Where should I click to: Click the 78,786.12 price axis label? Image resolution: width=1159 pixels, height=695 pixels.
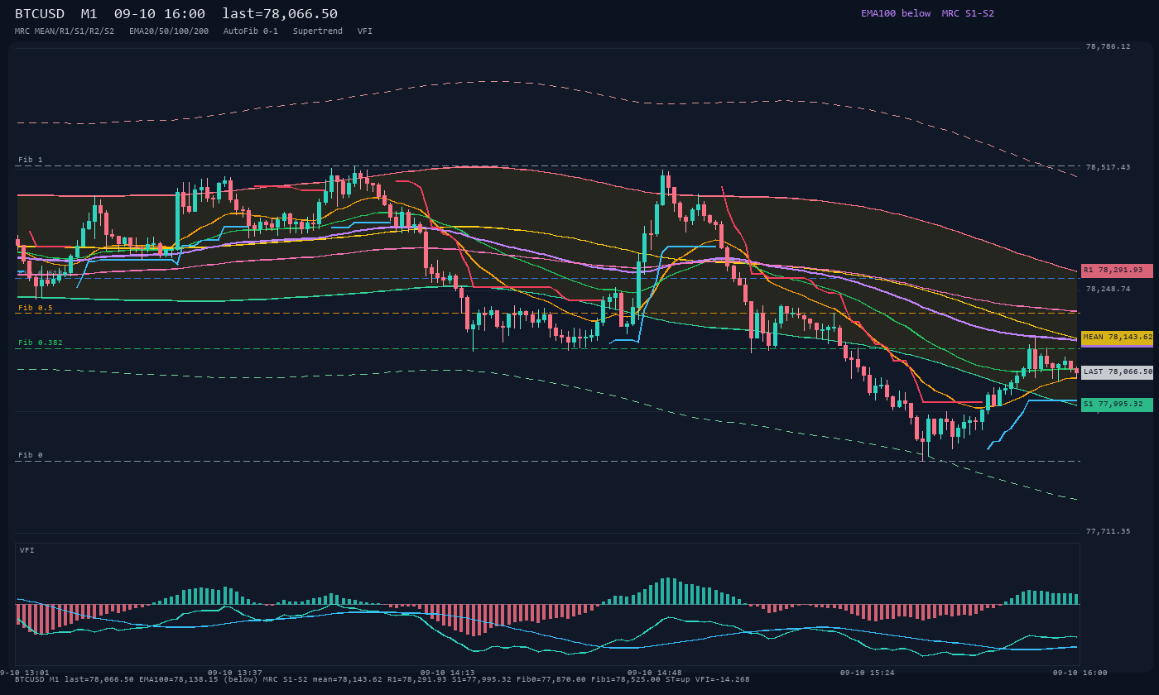coord(1108,46)
